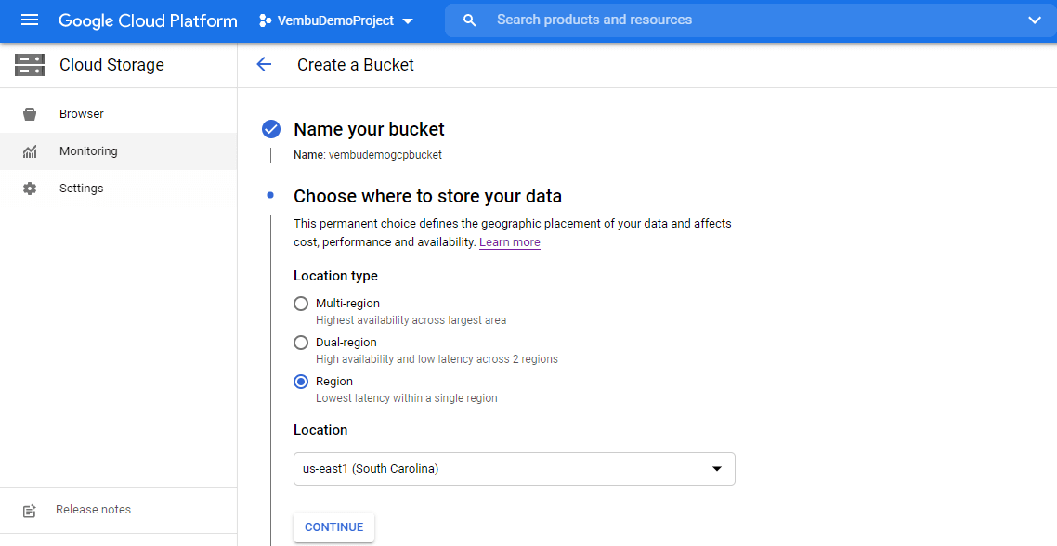The image size is (1057, 546).
Task: Expand the search bar chevron
Action: [x=1035, y=20]
